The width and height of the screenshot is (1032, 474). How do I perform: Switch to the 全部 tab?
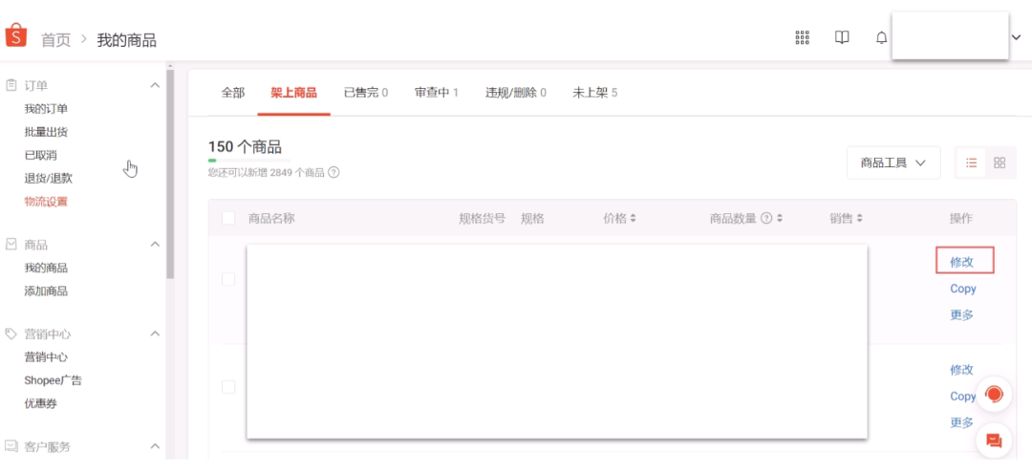click(233, 93)
